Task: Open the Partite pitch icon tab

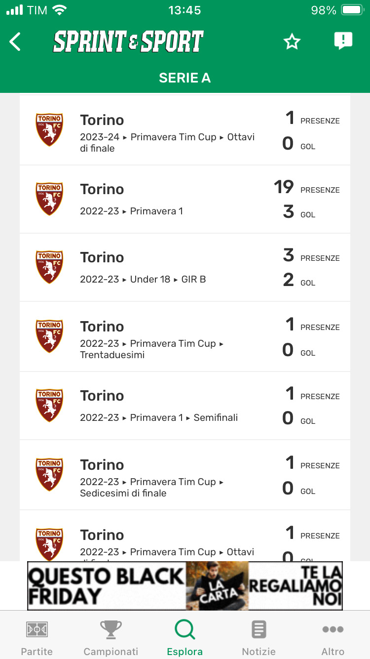Action: pos(37,637)
